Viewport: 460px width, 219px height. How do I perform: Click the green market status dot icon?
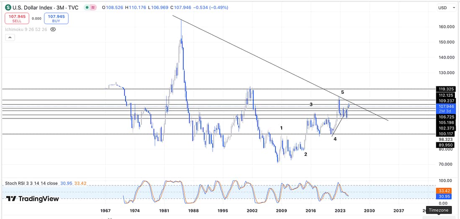pos(86,8)
